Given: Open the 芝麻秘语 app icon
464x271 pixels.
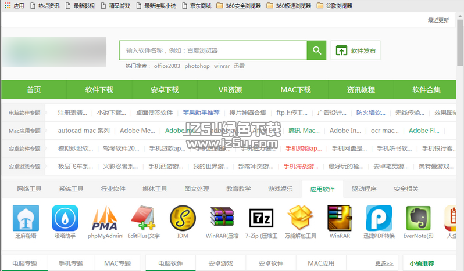Looking at the screenshot, I should 26,218.
